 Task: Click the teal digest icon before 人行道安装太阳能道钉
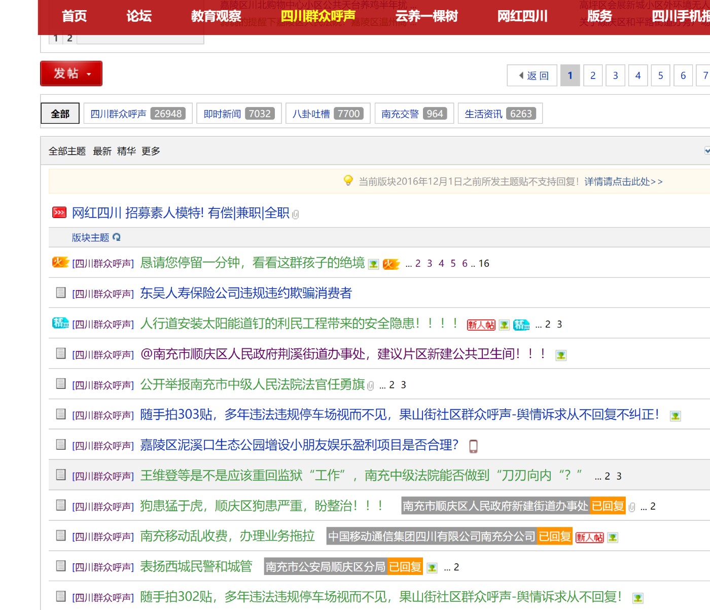pos(60,323)
